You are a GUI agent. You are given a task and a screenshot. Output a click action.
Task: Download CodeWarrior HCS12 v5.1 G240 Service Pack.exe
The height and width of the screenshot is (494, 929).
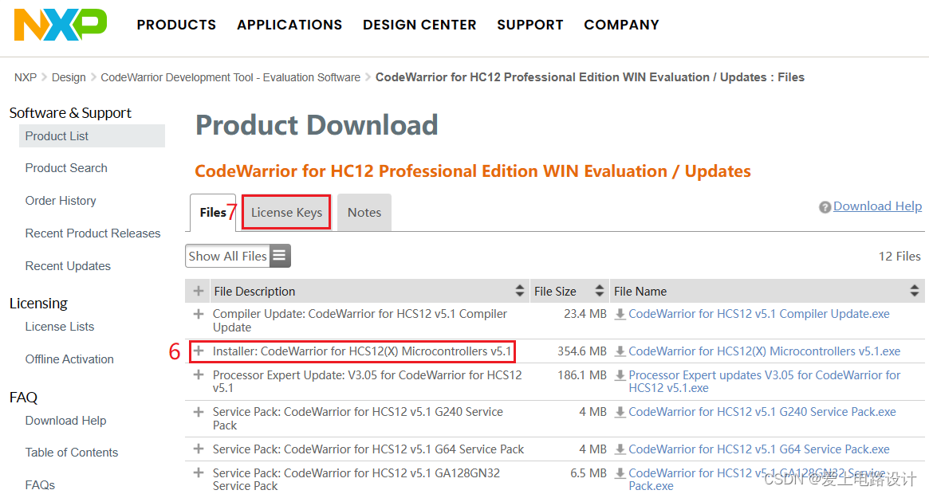point(762,412)
